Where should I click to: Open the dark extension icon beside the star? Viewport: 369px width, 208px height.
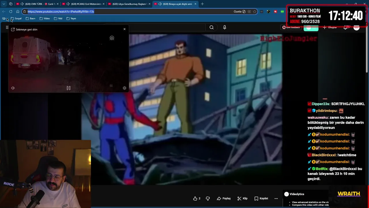[x=261, y=12]
